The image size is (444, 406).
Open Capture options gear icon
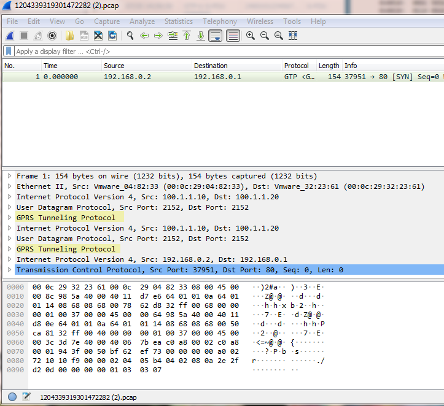[x=52, y=36]
